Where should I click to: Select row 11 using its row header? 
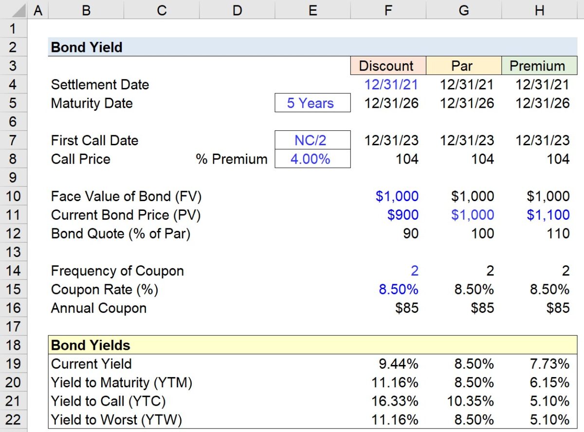click(x=14, y=215)
